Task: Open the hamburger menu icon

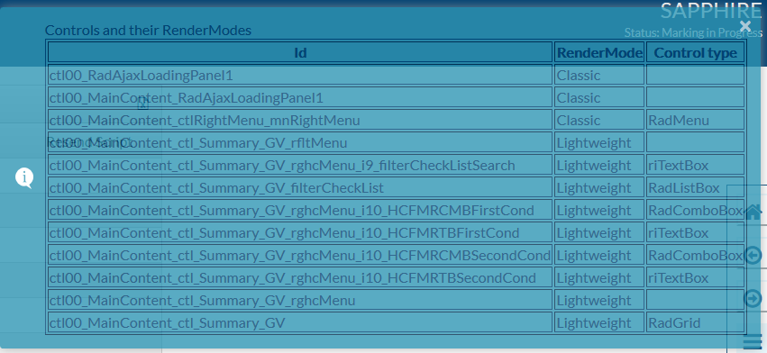Action: [753, 342]
